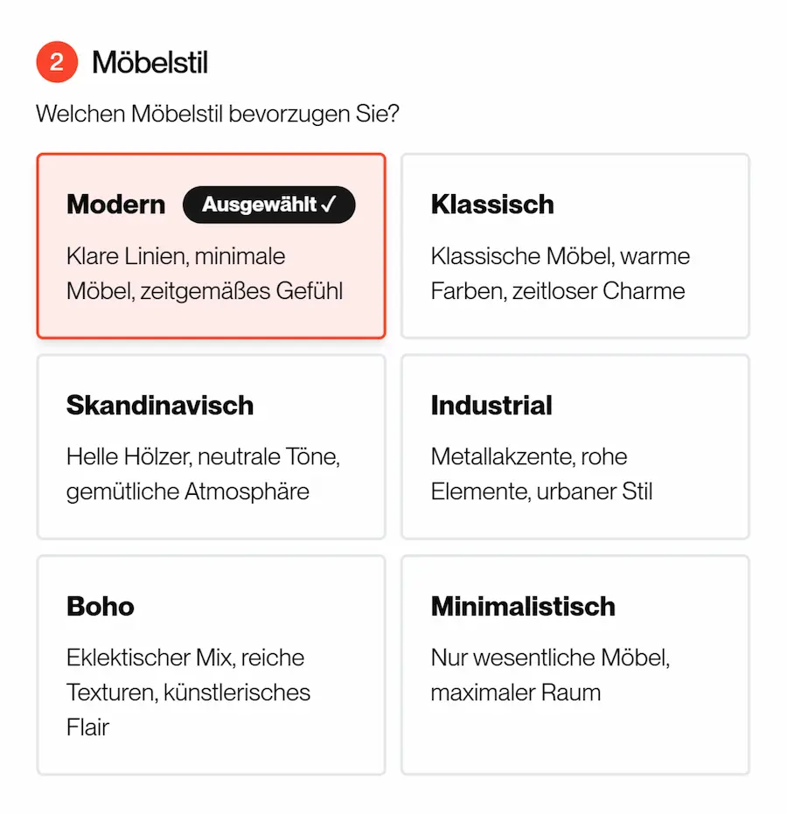Click the 'gemütliche Atmosphäre' text line
The image size is (787, 814).
pyautogui.click(x=187, y=491)
